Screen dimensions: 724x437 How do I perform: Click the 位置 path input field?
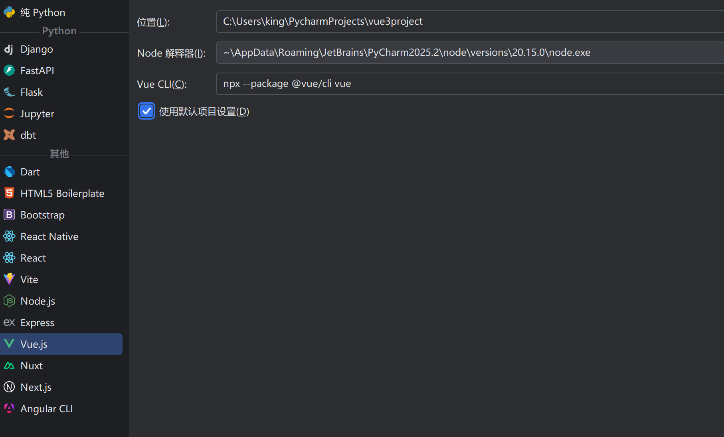[x=470, y=22]
